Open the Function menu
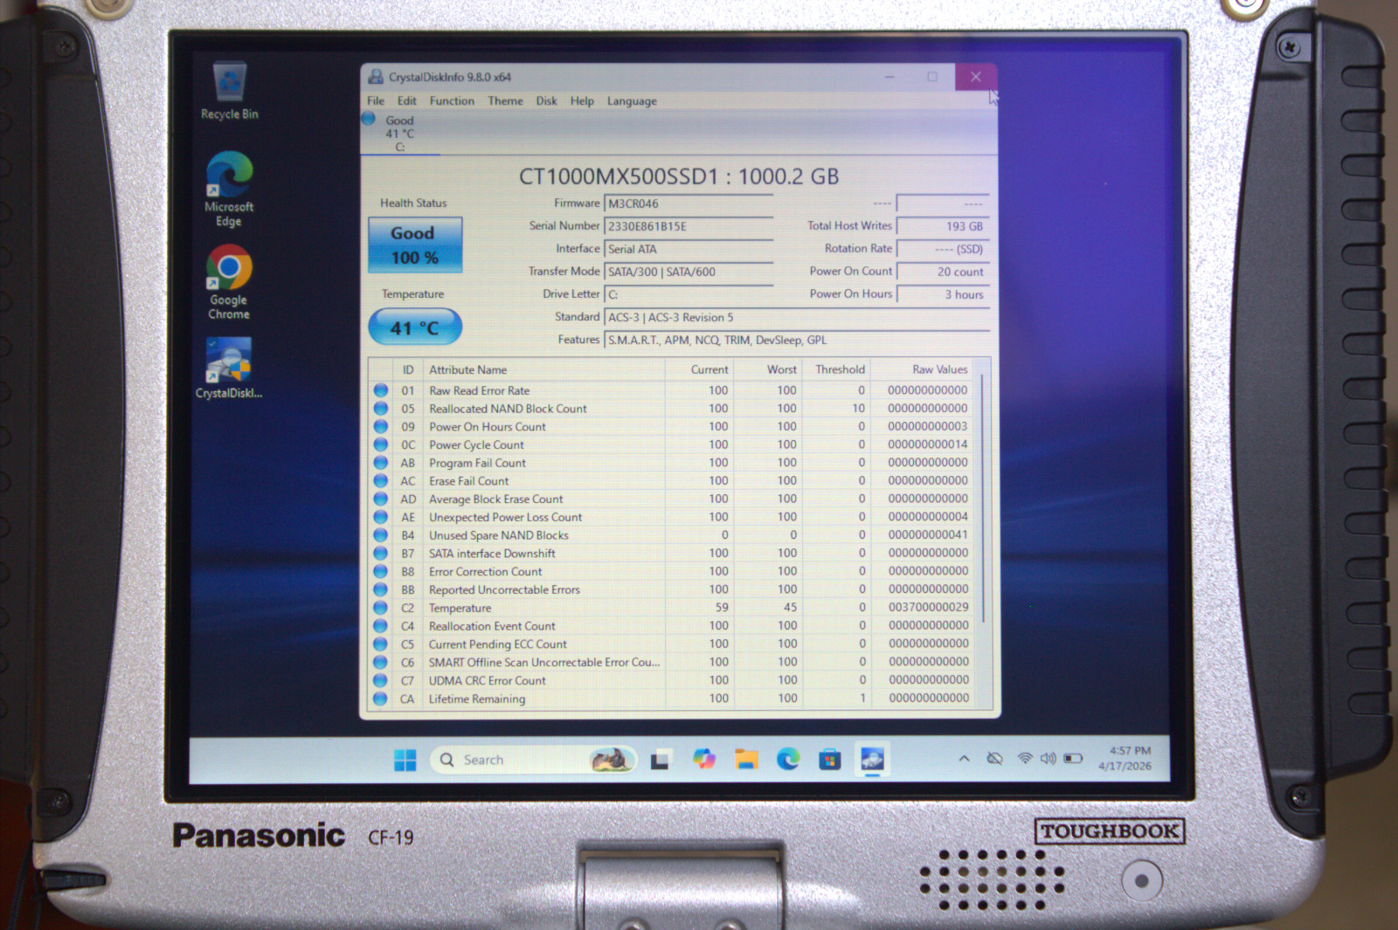 [x=452, y=101]
